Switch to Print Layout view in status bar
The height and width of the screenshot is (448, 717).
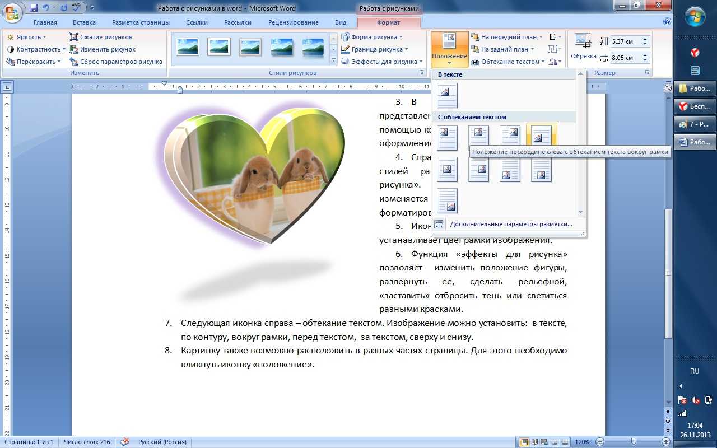[x=524, y=442]
